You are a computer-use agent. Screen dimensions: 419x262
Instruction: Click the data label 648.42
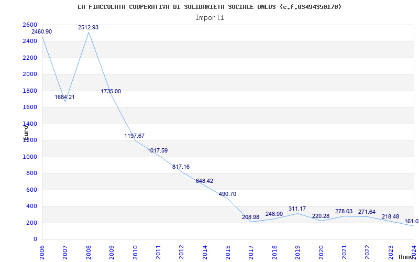coord(204,181)
